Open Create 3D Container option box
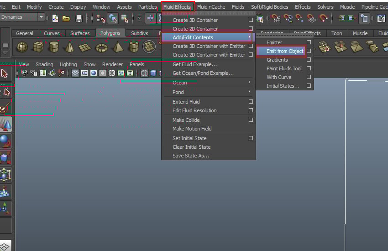The width and height of the screenshot is (388, 251). 251,20
